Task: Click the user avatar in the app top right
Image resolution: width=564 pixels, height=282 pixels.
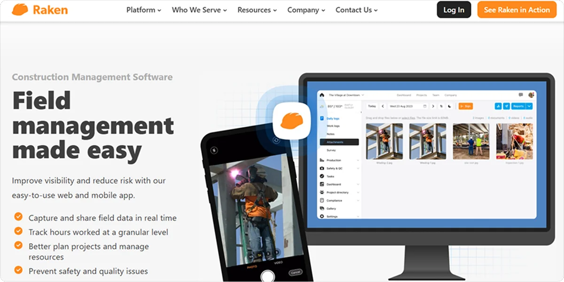Action: point(531,95)
